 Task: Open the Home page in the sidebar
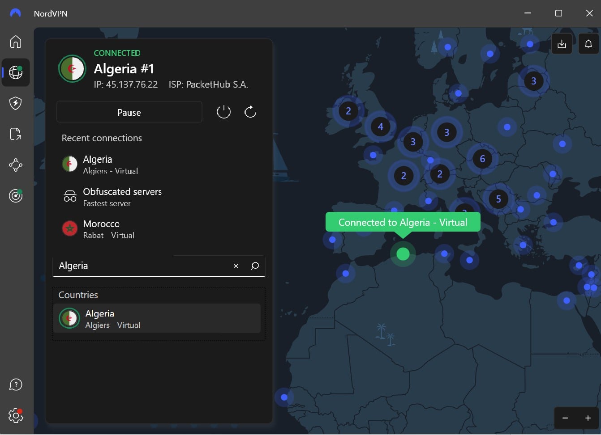tap(16, 42)
